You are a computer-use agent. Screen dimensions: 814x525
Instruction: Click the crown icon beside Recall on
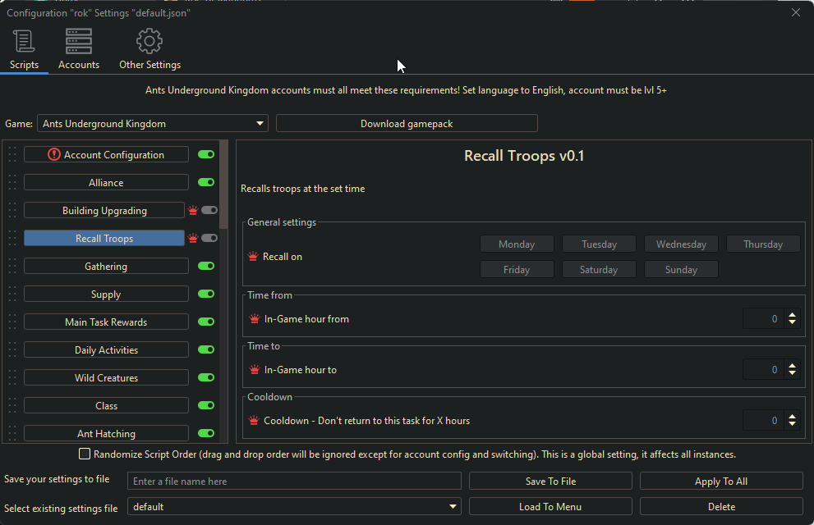pyautogui.click(x=253, y=257)
